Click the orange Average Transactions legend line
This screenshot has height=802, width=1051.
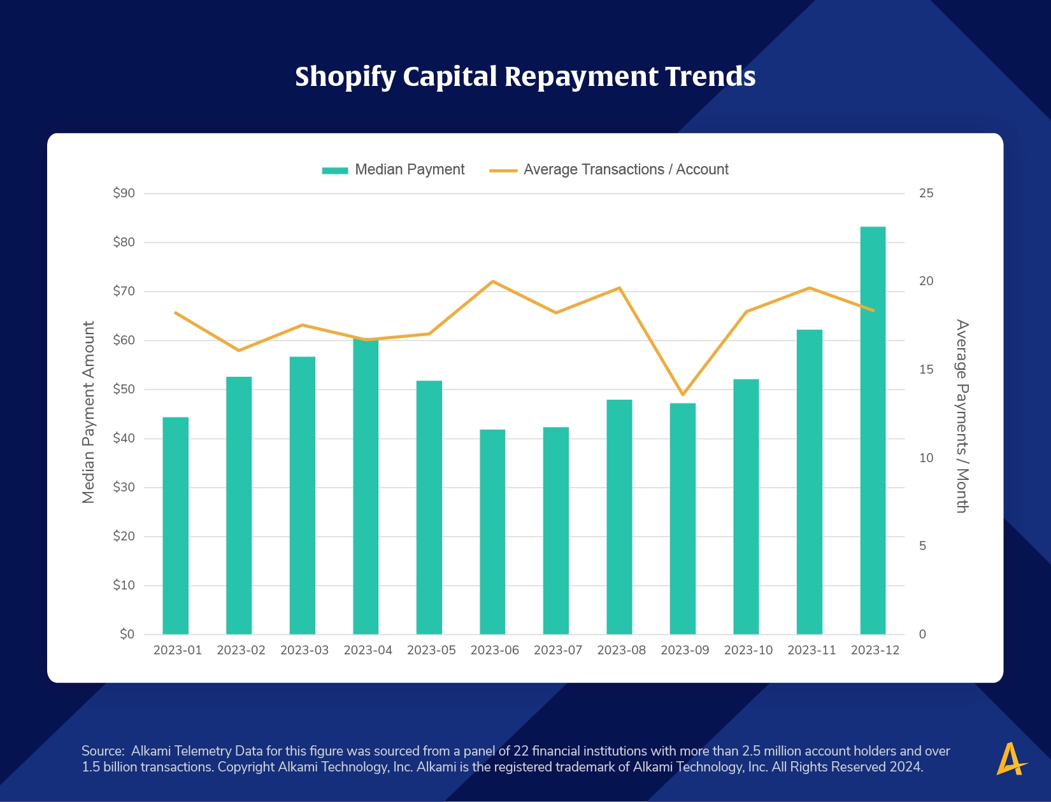point(503,171)
